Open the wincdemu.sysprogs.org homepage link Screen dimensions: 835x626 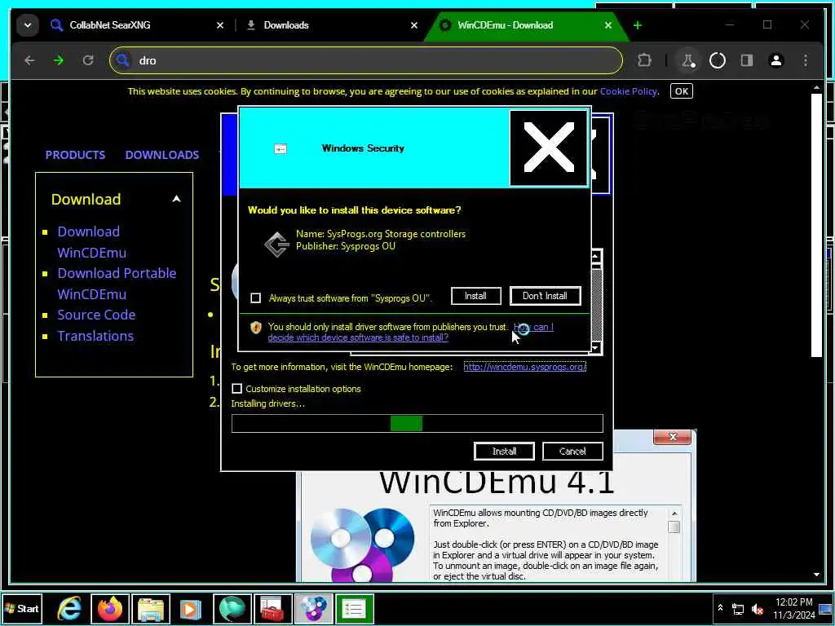pos(524,367)
